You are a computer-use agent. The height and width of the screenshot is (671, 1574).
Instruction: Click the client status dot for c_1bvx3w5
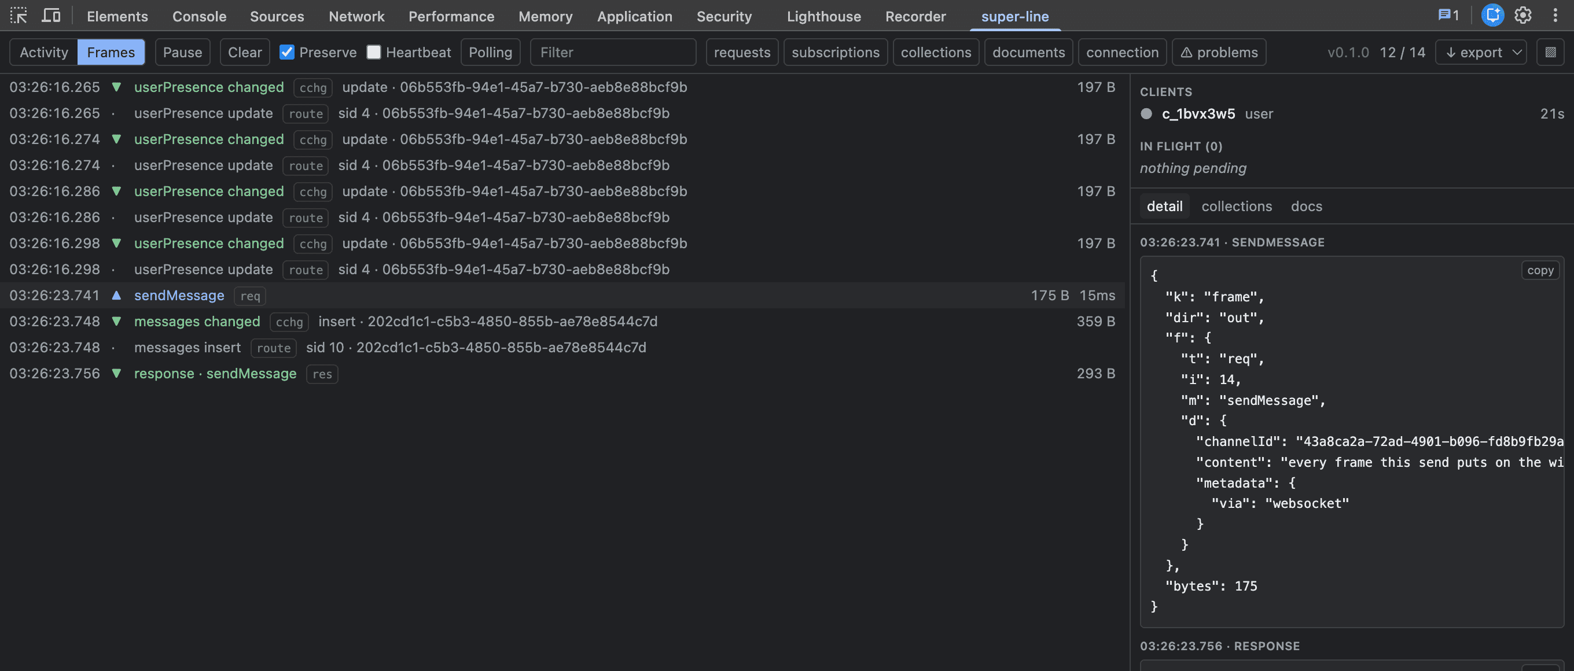pos(1146,113)
